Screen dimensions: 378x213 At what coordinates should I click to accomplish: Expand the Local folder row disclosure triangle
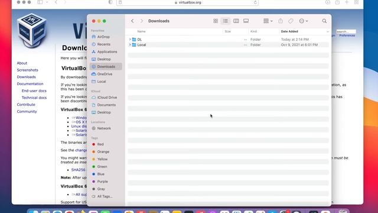click(x=130, y=45)
